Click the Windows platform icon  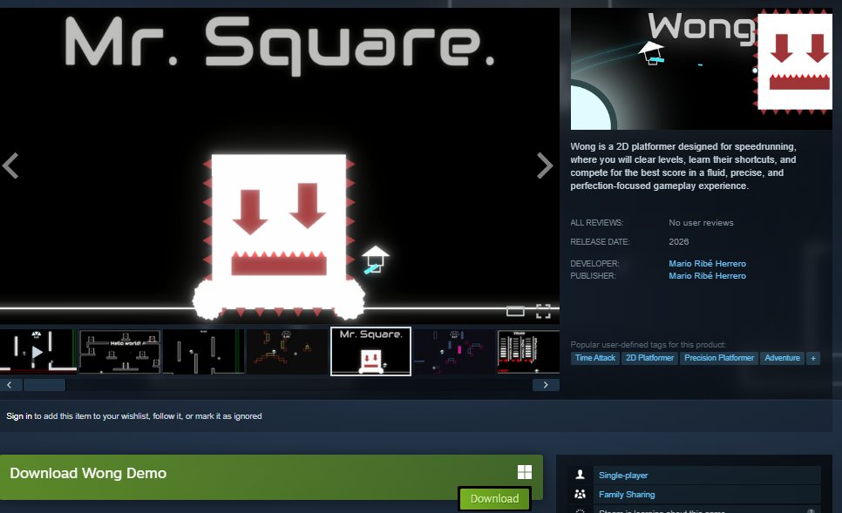pyautogui.click(x=525, y=472)
